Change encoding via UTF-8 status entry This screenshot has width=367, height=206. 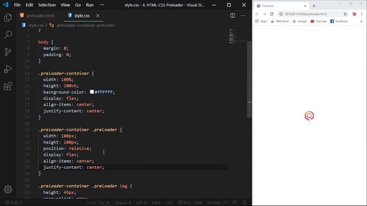click(142, 203)
